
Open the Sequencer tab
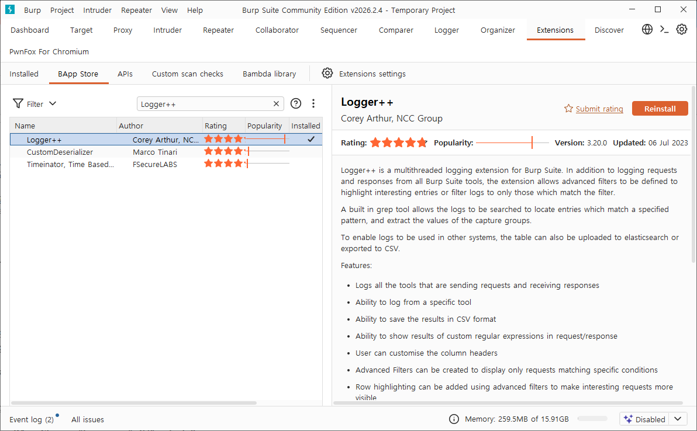(339, 30)
